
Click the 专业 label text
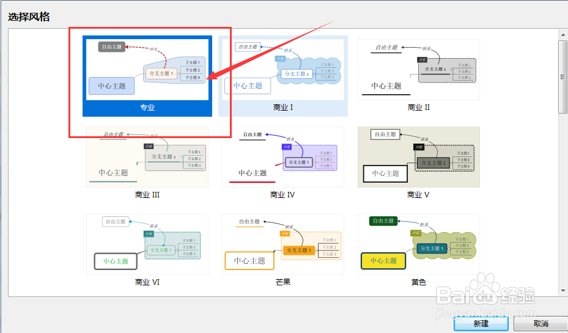click(x=147, y=108)
